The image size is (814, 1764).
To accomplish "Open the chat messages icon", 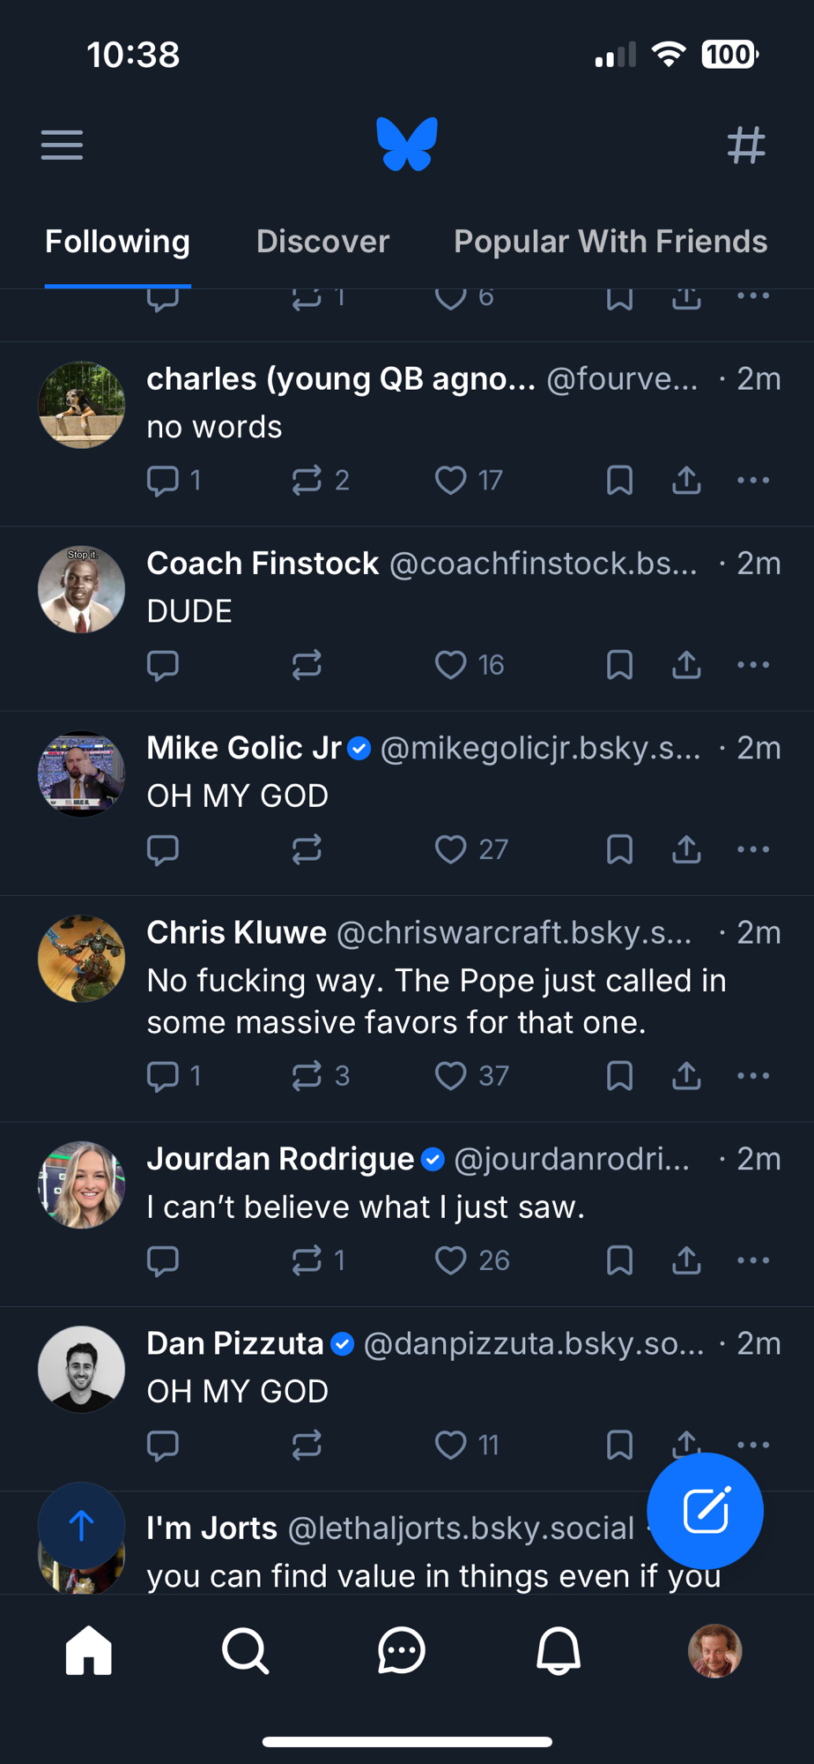I will [402, 1650].
